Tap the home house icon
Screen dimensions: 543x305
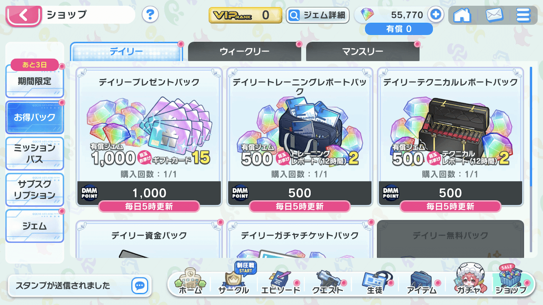point(462,15)
